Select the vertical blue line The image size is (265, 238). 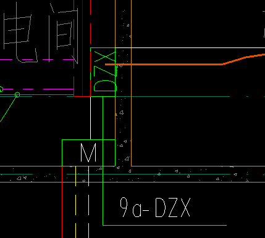[83, 48]
